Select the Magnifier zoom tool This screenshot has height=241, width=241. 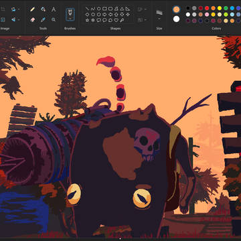[54, 19]
